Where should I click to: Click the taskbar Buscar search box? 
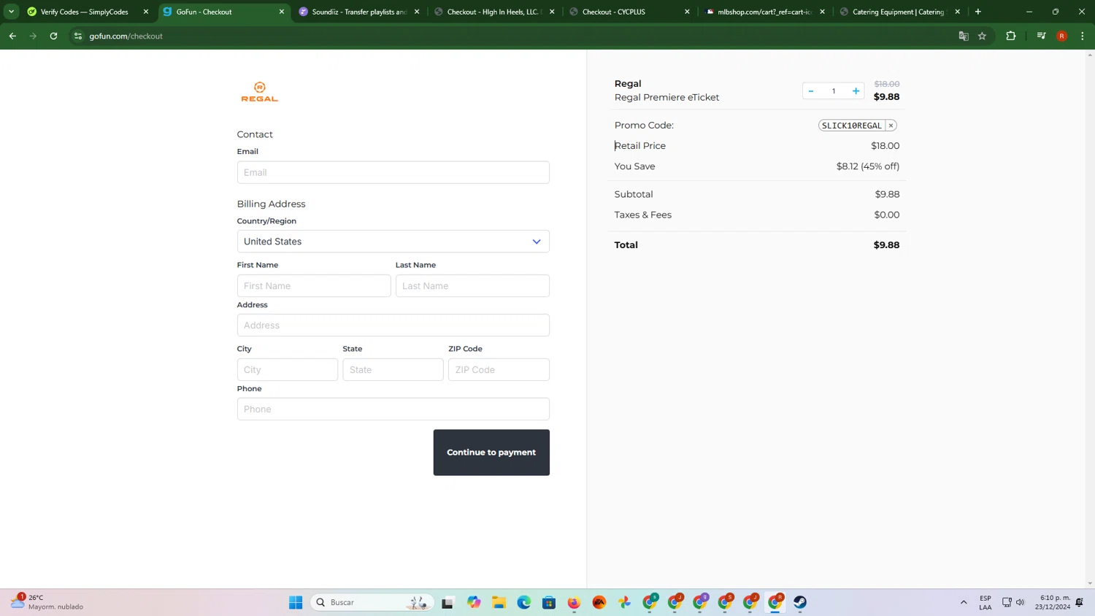(372, 602)
